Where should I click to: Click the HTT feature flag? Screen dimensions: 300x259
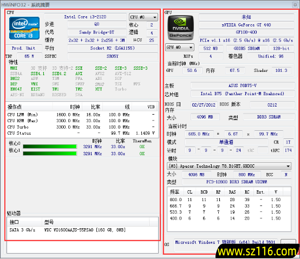click(99, 89)
